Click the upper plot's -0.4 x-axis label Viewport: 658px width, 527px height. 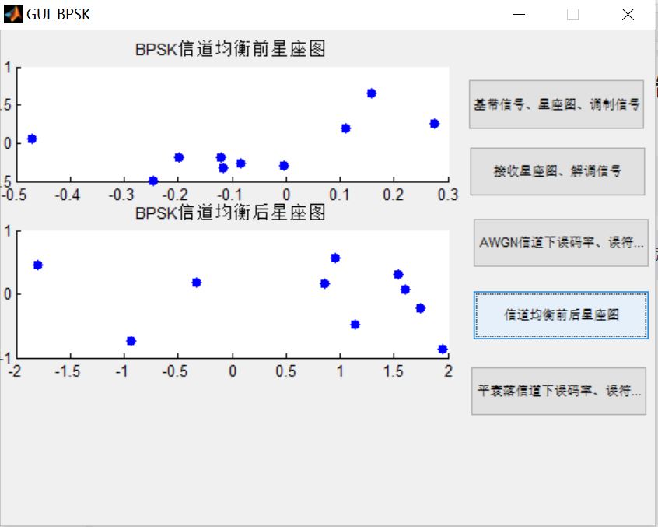pyautogui.click(x=68, y=195)
